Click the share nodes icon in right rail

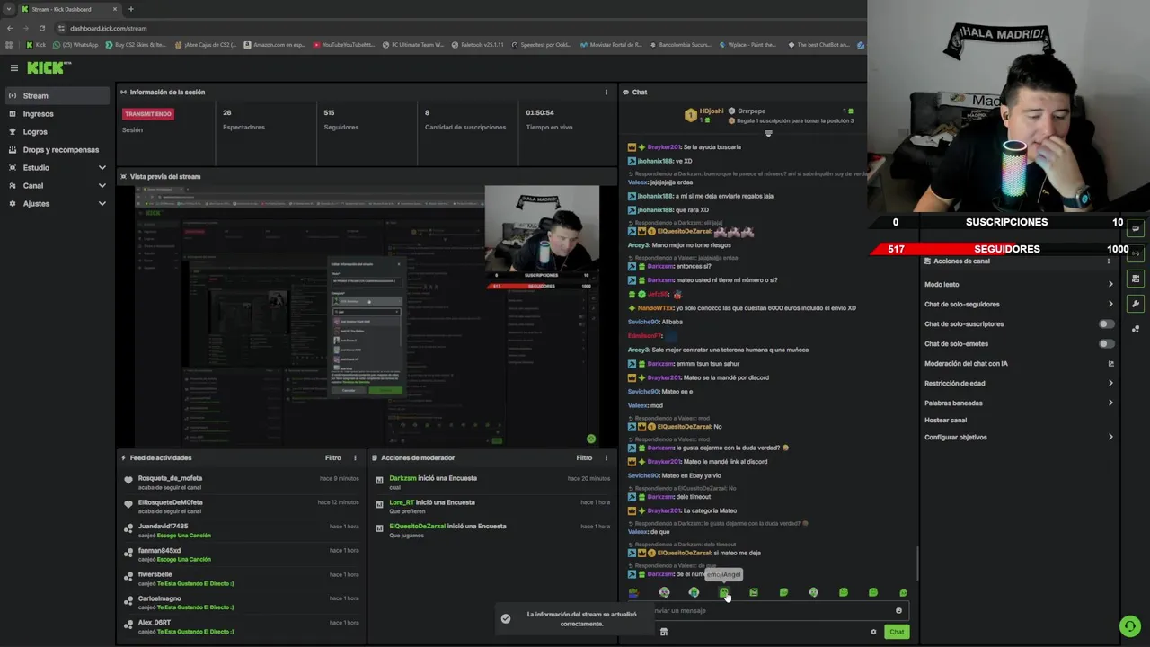1136,329
